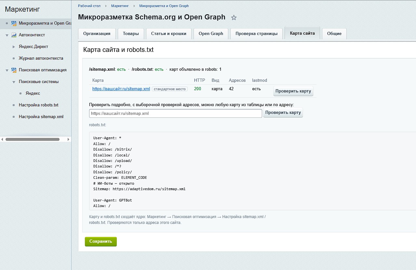Switch to the Open Graph tab

(x=211, y=33)
